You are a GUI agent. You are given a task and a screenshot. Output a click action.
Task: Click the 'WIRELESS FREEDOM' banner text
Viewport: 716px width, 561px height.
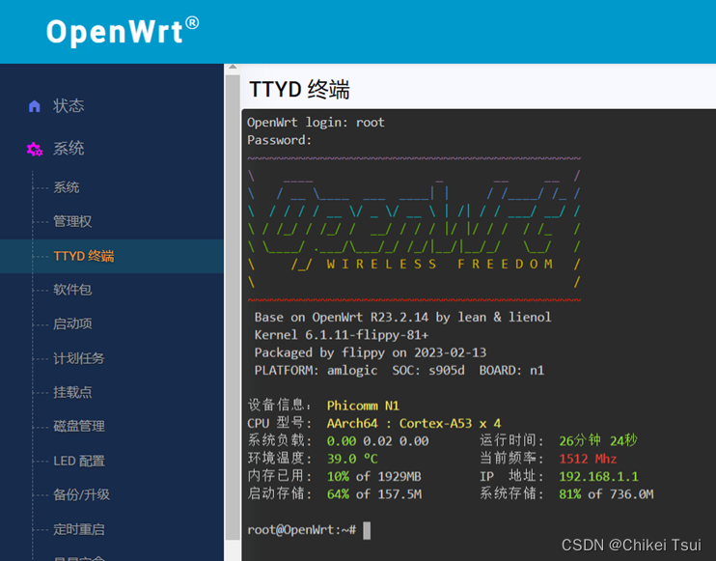440,264
